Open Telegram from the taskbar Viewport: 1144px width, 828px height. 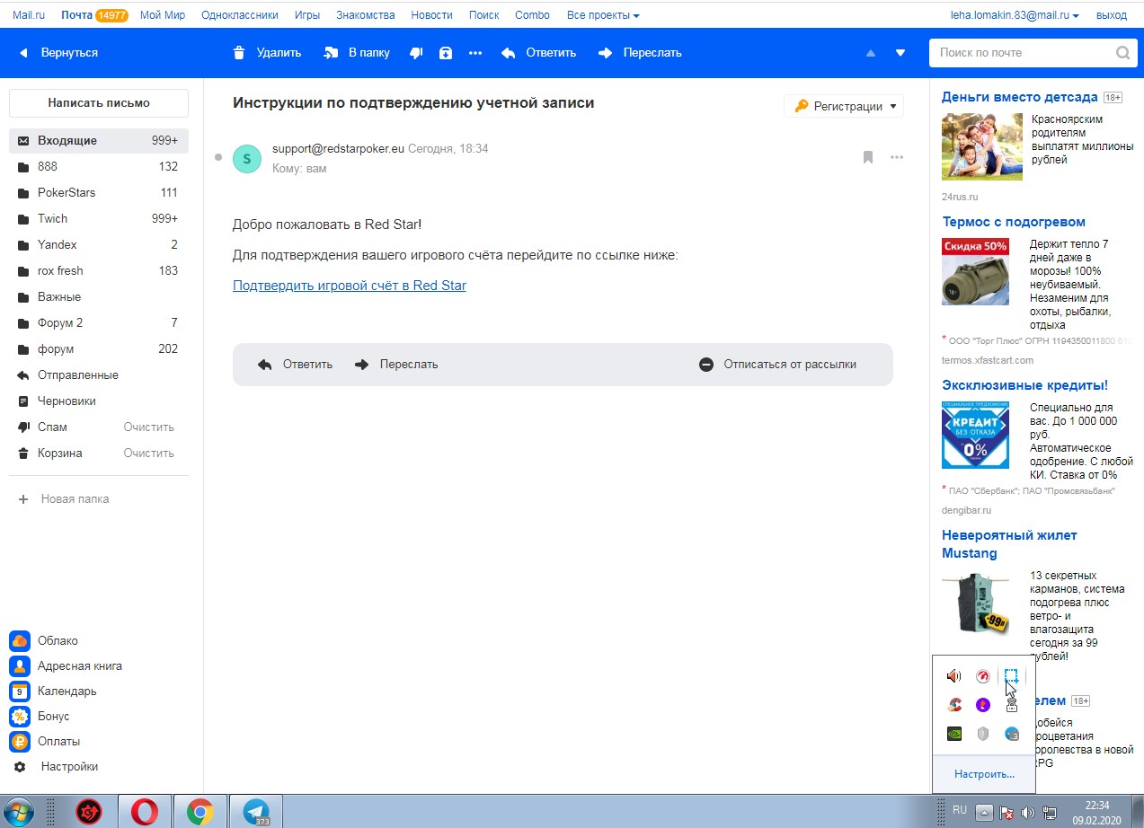point(256,812)
